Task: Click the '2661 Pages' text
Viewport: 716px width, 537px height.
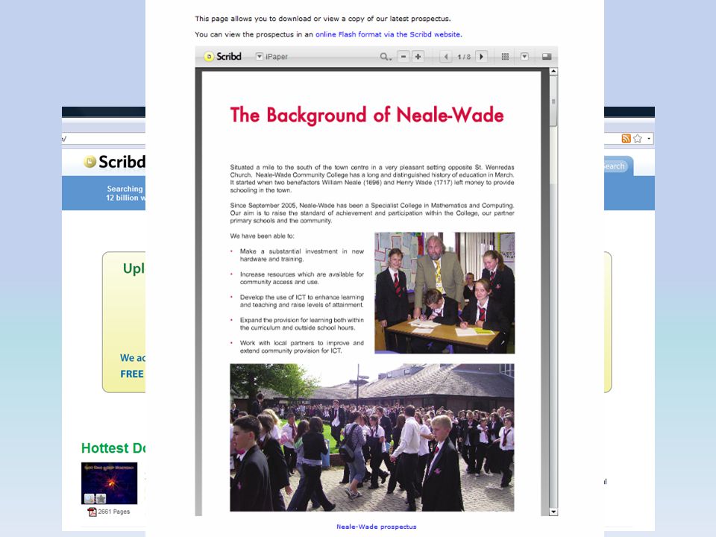Action: point(113,512)
